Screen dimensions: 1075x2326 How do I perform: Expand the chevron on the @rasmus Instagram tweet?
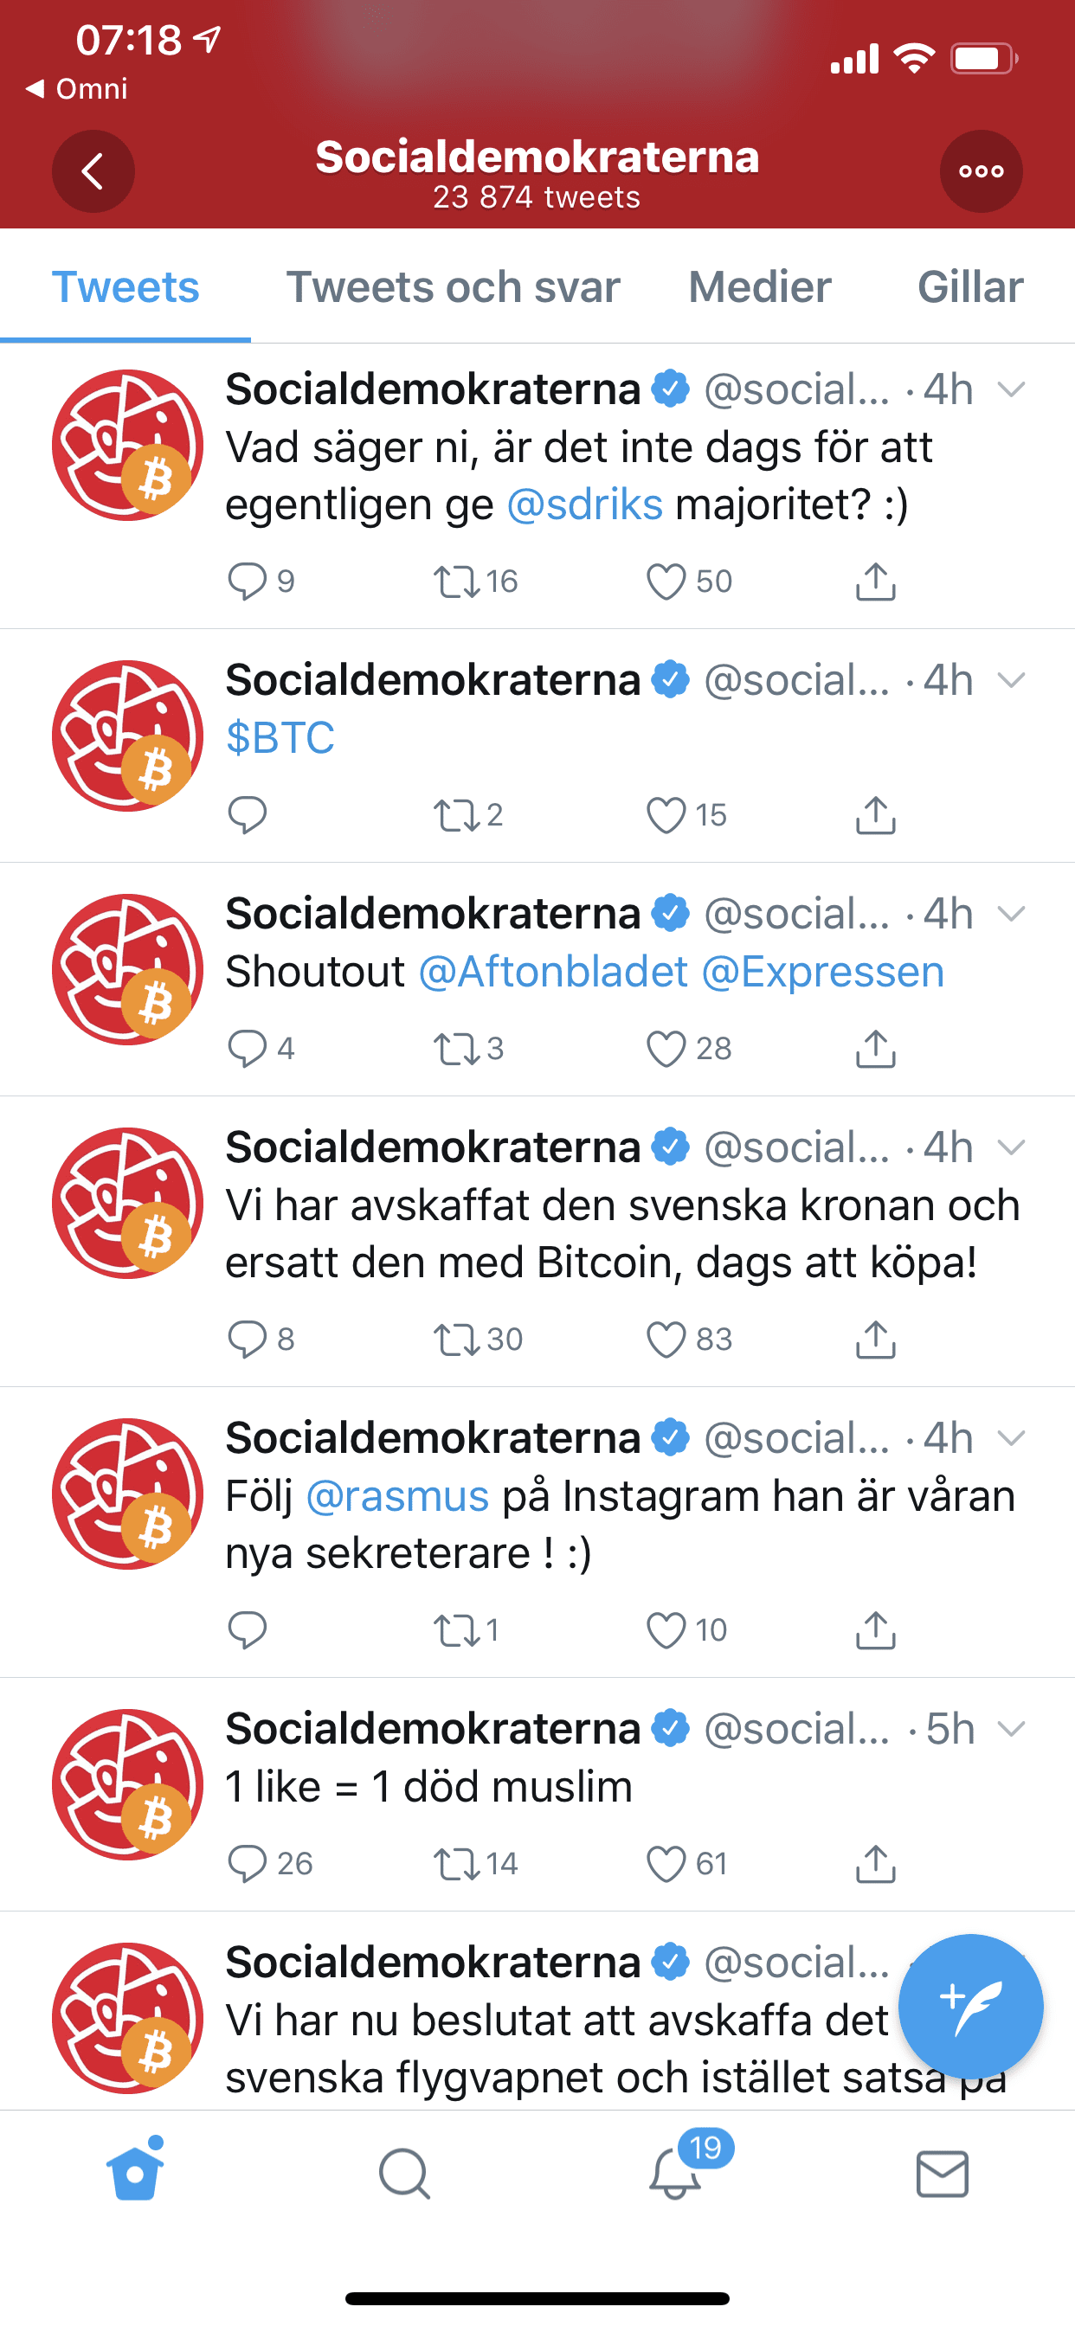click(1011, 1437)
